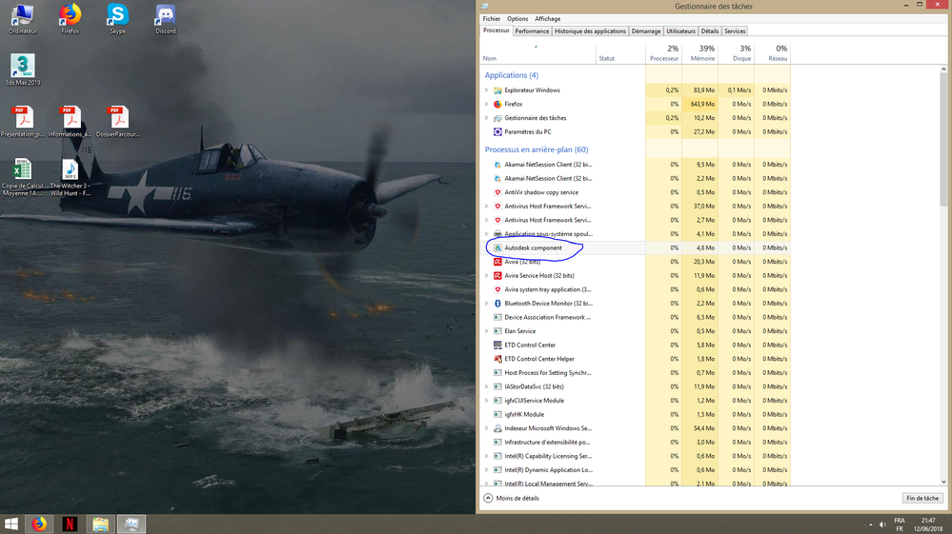Expand the Firefox process group
Image resolution: width=952 pixels, height=534 pixels.
point(487,105)
